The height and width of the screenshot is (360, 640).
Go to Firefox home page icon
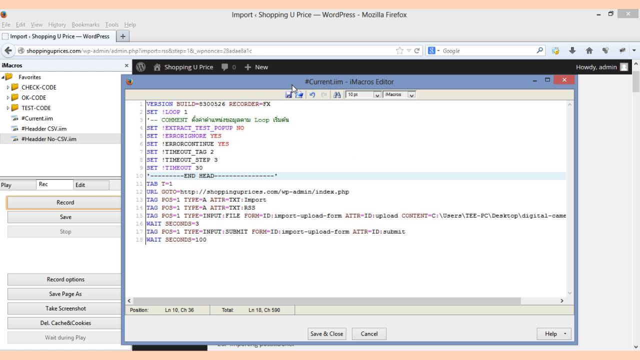point(589,50)
